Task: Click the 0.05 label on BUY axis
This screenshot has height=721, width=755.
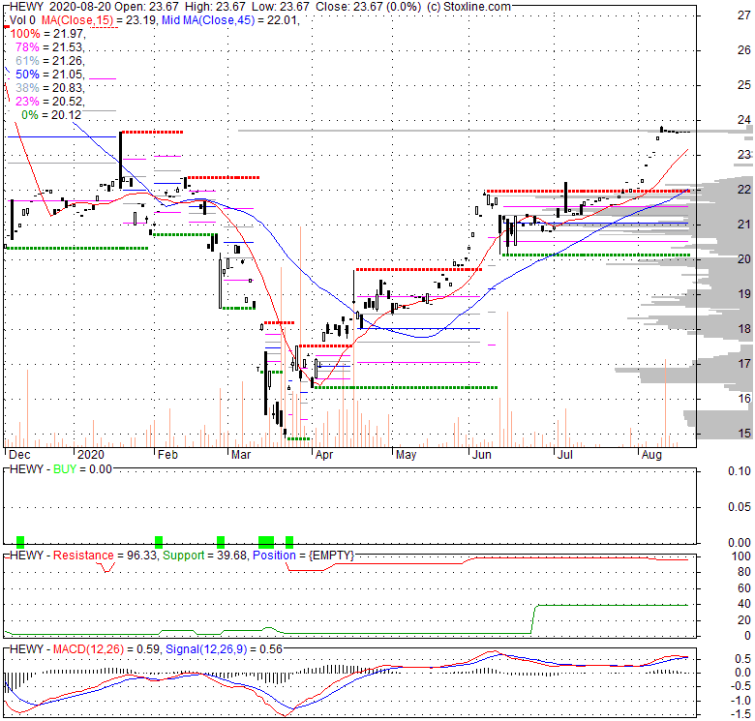Action: pyautogui.click(x=740, y=507)
